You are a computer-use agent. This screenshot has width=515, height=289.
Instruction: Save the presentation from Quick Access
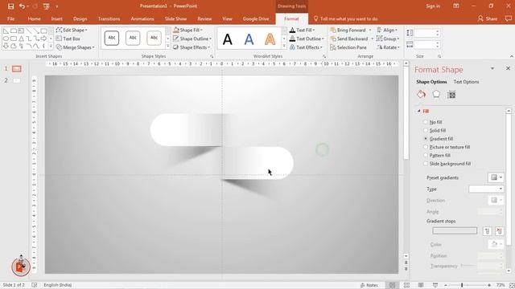10,6
